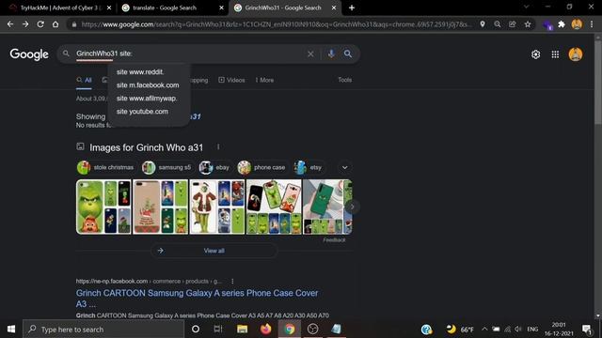Open the zoom magnifier in the address bar

(x=498, y=24)
